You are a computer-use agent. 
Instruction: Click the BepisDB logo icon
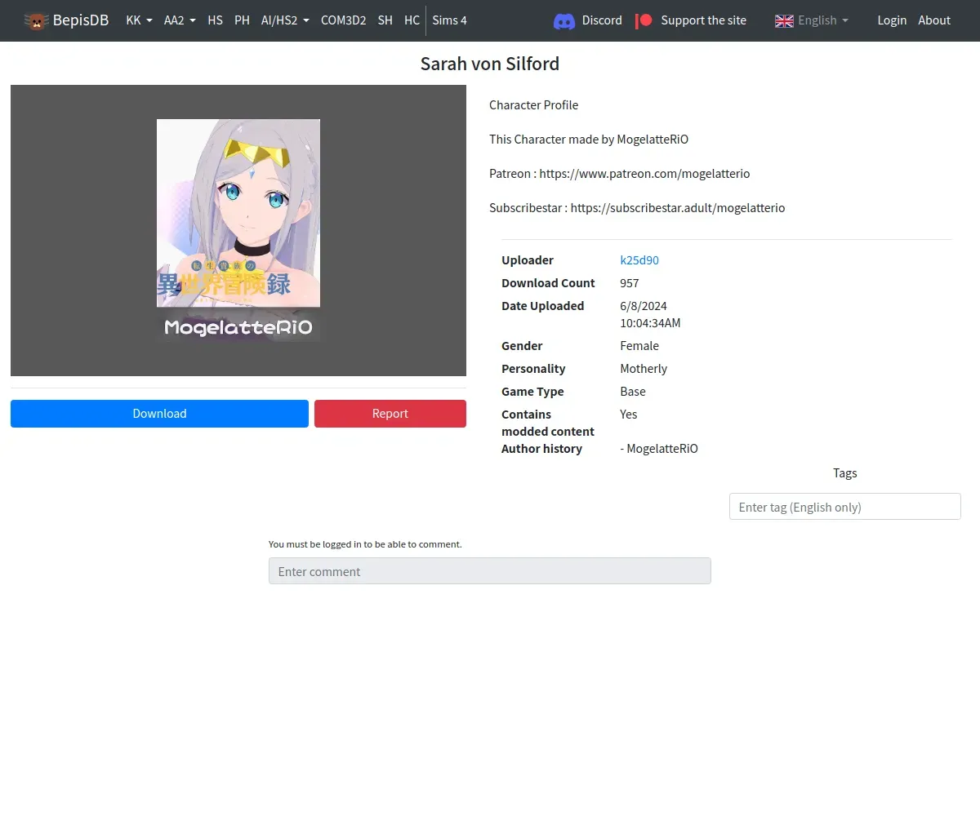(x=36, y=20)
